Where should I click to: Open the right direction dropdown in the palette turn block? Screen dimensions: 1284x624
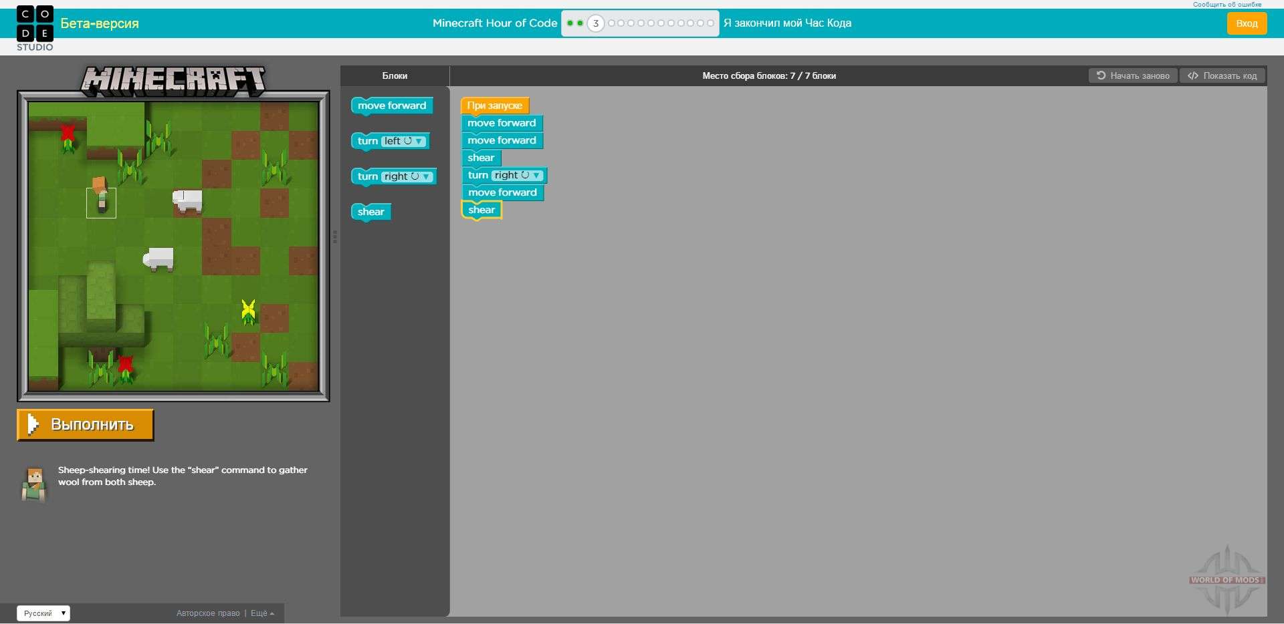coord(407,176)
